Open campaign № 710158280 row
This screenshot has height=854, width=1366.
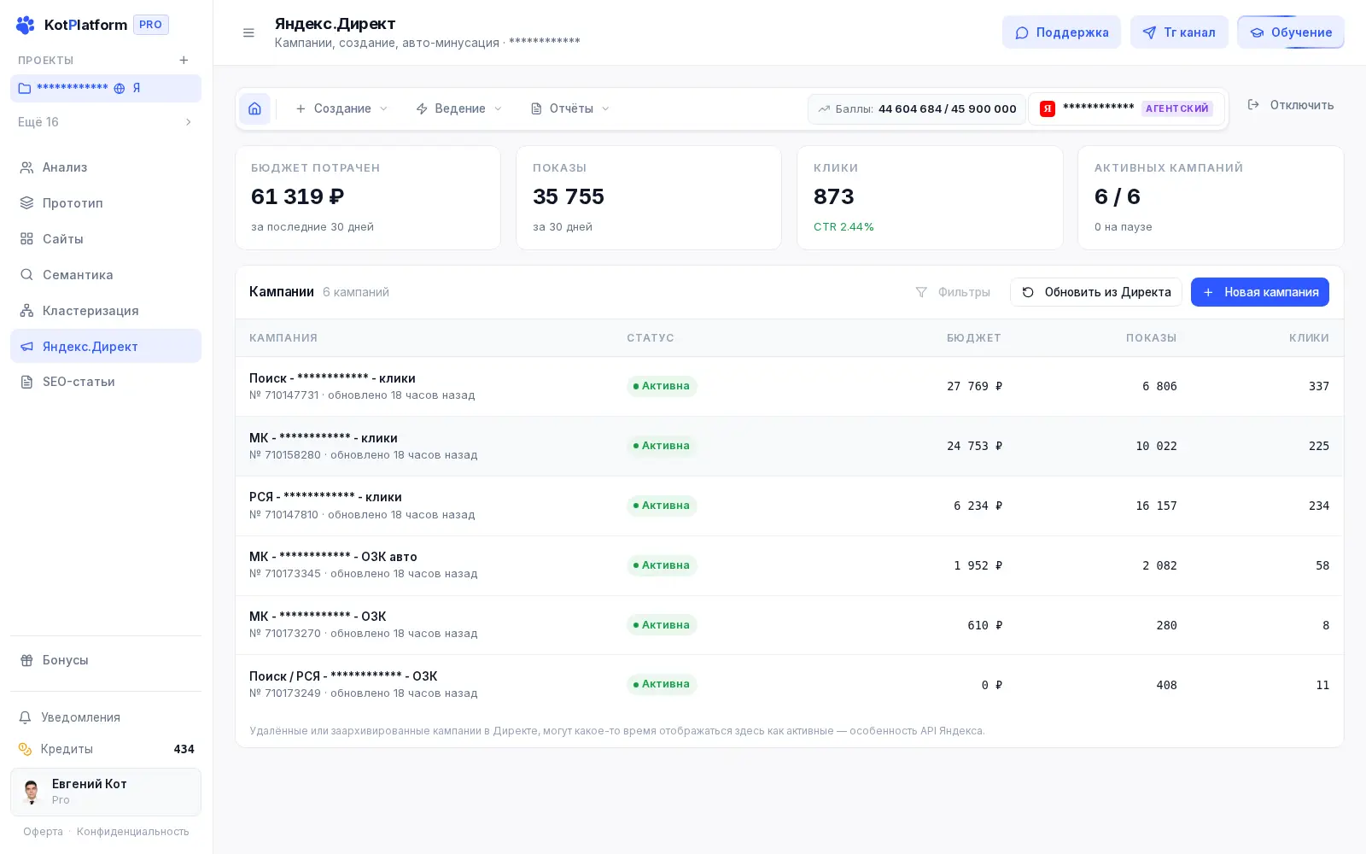pos(790,446)
